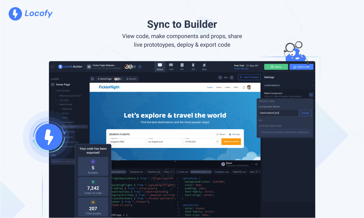Click the project thumbnail icon beside Fickle Flight Website
The width and height of the screenshot is (364, 218).
click(x=89, y=67)
